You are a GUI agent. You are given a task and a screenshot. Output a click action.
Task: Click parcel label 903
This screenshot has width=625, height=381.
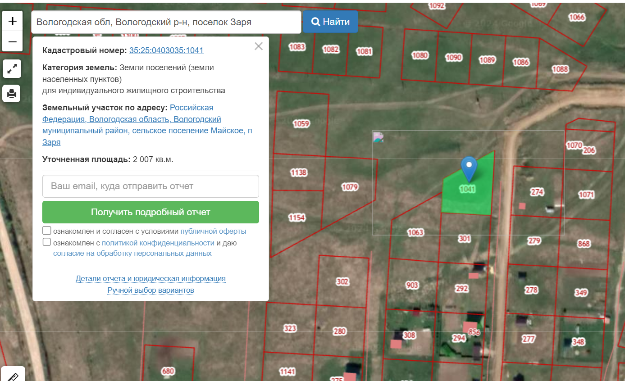pyautogui.click(x=412, y=285)
